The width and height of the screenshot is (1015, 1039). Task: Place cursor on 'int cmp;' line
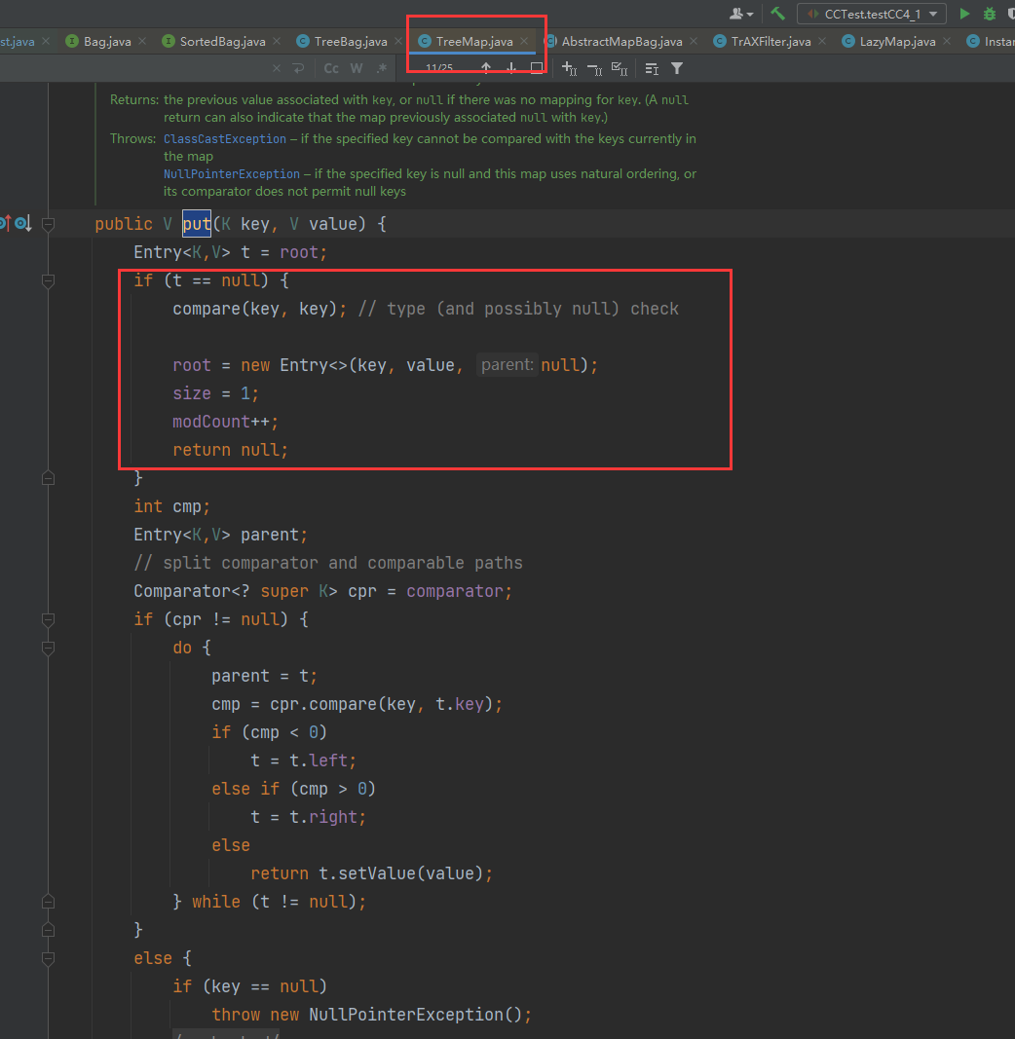(x=171, y=506)
